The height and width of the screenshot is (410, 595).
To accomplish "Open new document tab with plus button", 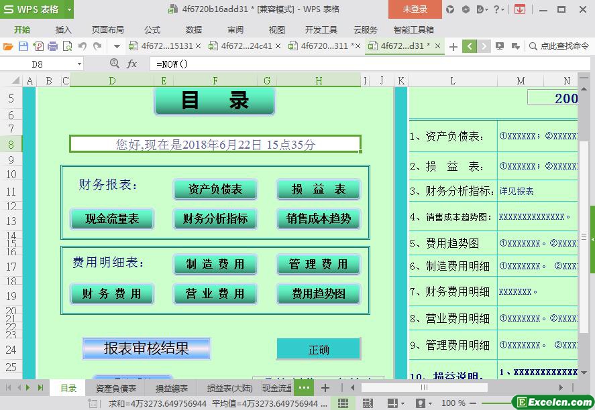I will 453,46.
